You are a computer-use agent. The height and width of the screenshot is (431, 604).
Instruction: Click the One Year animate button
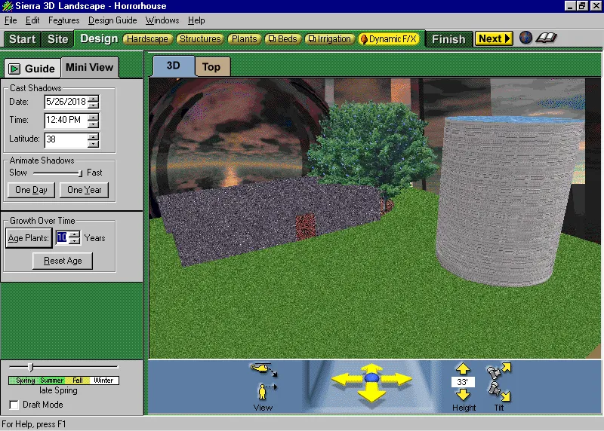click(x=85, y=190)
